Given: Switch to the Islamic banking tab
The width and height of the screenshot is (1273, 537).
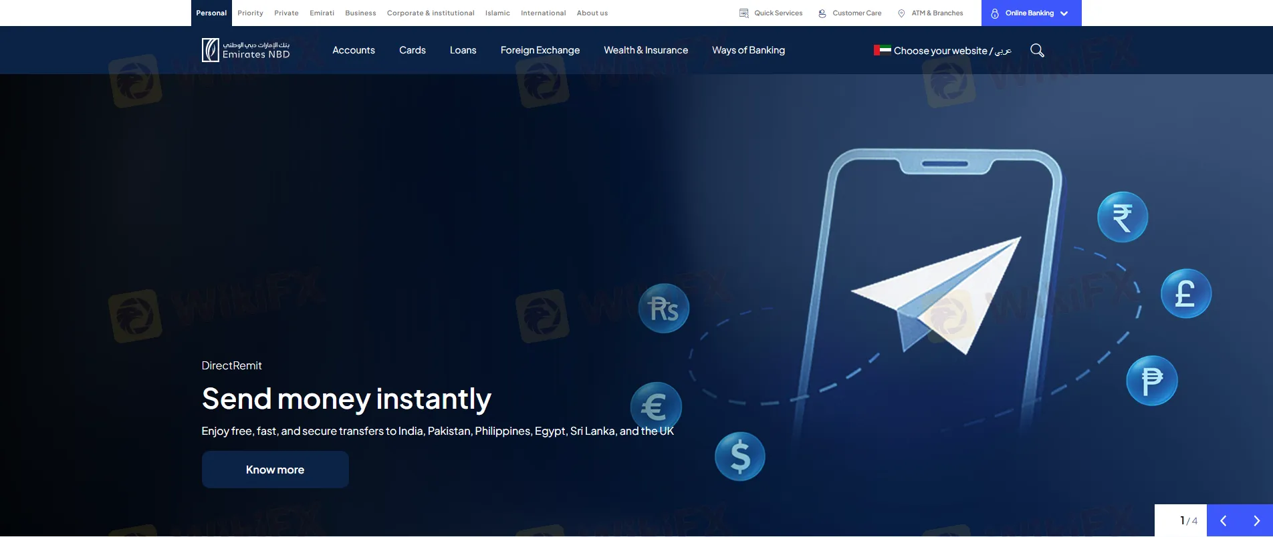Looking at the screenshot, I should (x=497, y=13).
